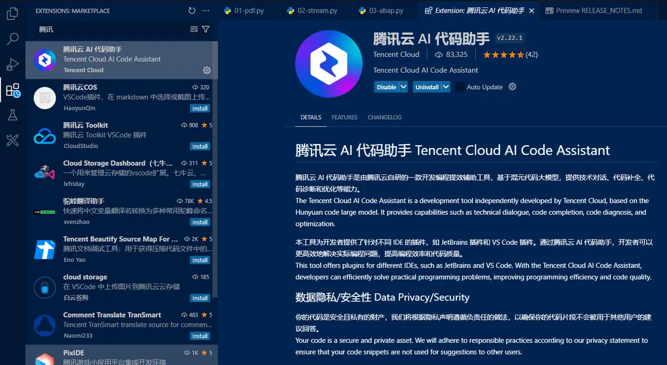This screenshot has height=365, width=667.
Task: Click publisher name Naomi233
Action: click(x=78, y=336)
